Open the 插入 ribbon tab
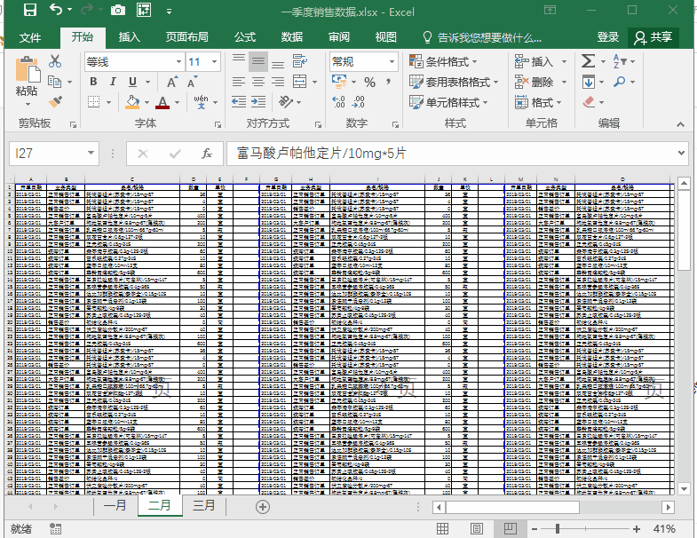This screenshot has height=538, width=697. (x=130, y=37)
